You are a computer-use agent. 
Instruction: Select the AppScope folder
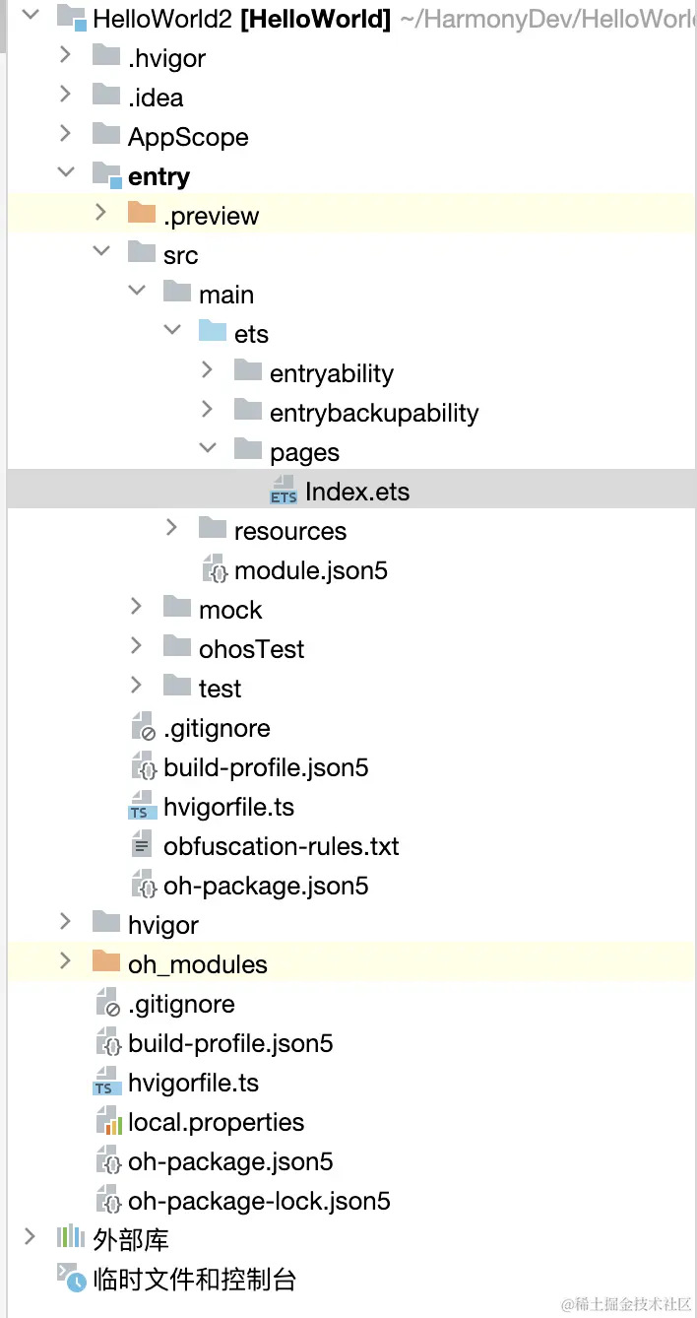[x=187, y=137]
